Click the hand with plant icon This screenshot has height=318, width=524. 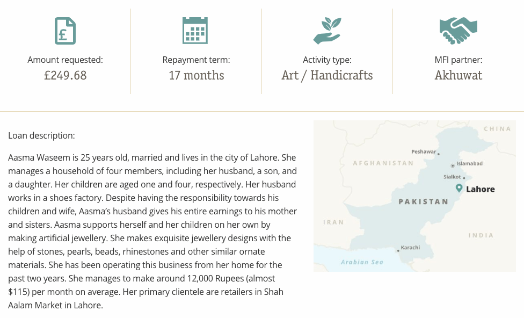tap(327, 31)
